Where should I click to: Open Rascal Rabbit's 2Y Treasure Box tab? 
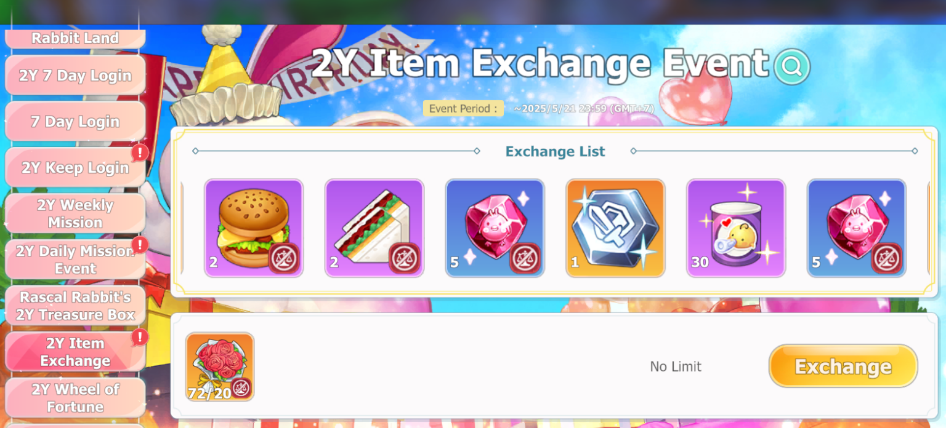pos(75,306)
